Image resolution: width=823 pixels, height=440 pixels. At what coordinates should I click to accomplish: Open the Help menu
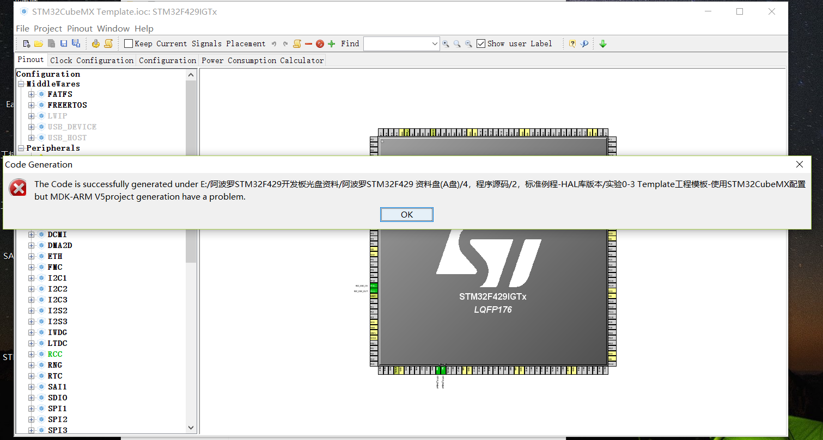coord(144,28)
